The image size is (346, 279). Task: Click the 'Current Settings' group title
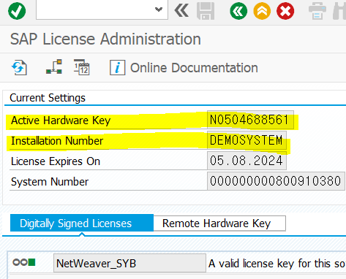[48, 98]
